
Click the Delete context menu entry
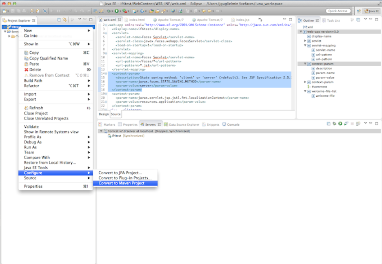click(35, 70)
